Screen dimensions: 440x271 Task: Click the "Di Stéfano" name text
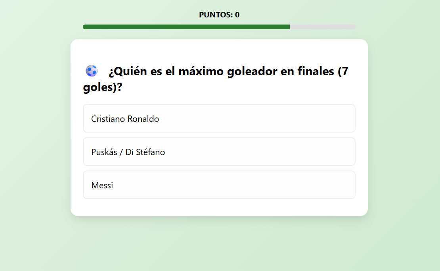[x=145, y=152]
